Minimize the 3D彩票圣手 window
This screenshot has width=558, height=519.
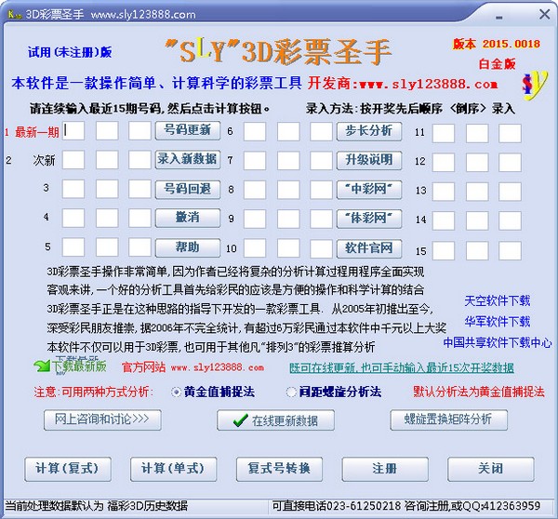click(499, 16)
